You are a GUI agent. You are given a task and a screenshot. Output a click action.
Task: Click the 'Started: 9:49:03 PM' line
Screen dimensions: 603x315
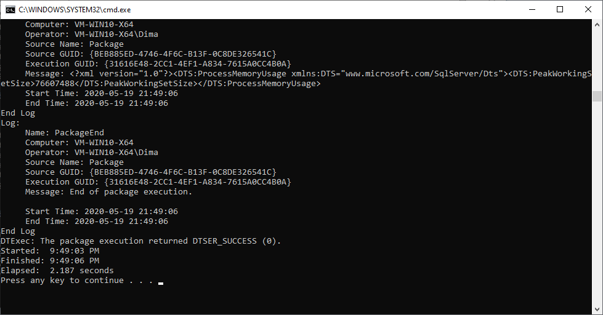coord(50,251)
